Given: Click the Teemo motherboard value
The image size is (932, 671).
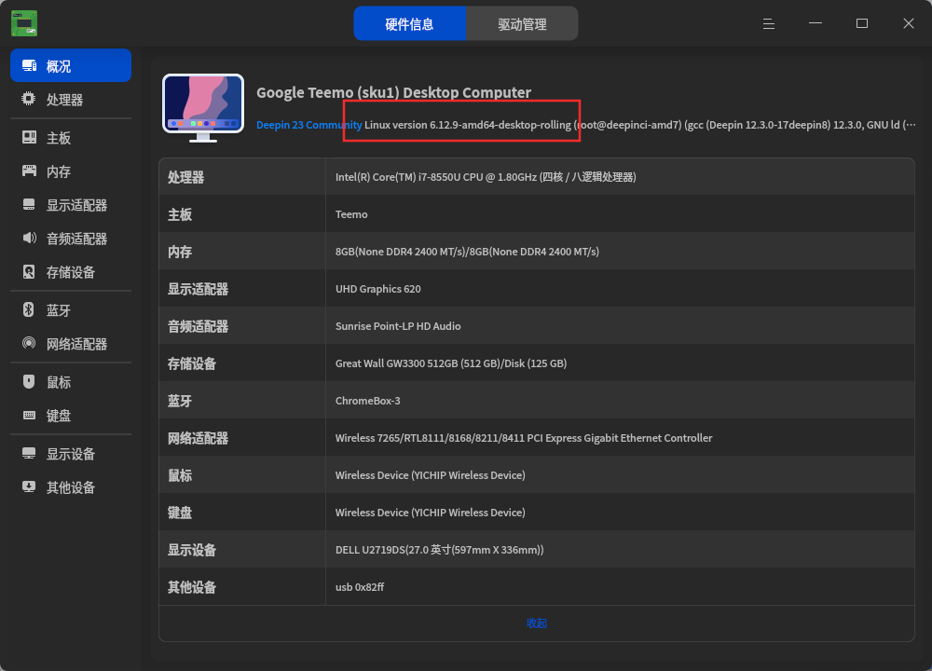Looking at the screenshot, I should pos(351,214).
